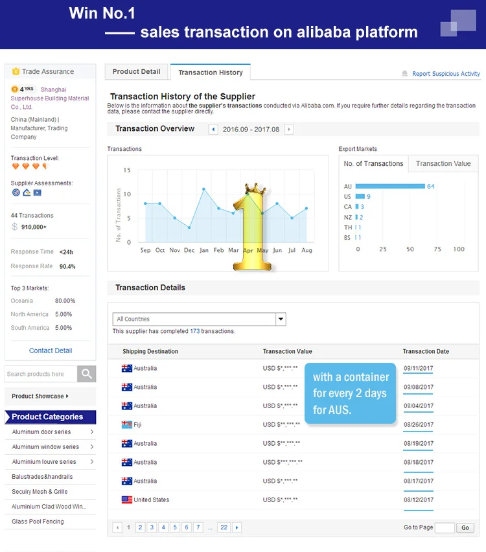Click the Transaction Date column header
Viewport: 486px width, 552px height.
(x=426, y=351)
